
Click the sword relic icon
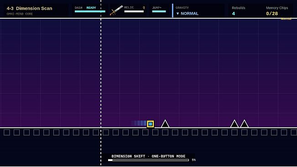pyautogui.click(x=116, y=10)
